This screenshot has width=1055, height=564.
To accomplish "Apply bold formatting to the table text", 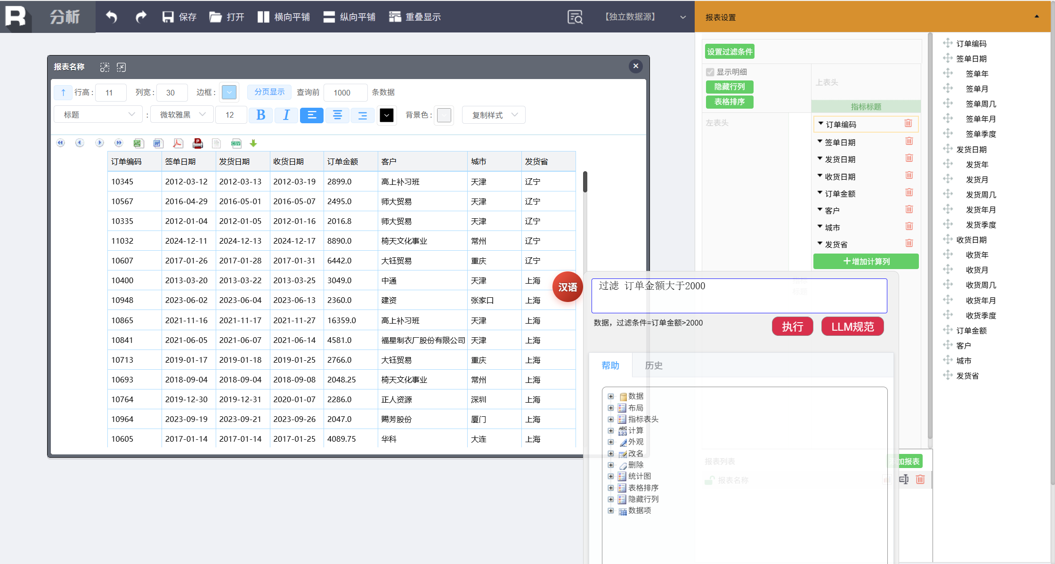I will tap(260, 115).
